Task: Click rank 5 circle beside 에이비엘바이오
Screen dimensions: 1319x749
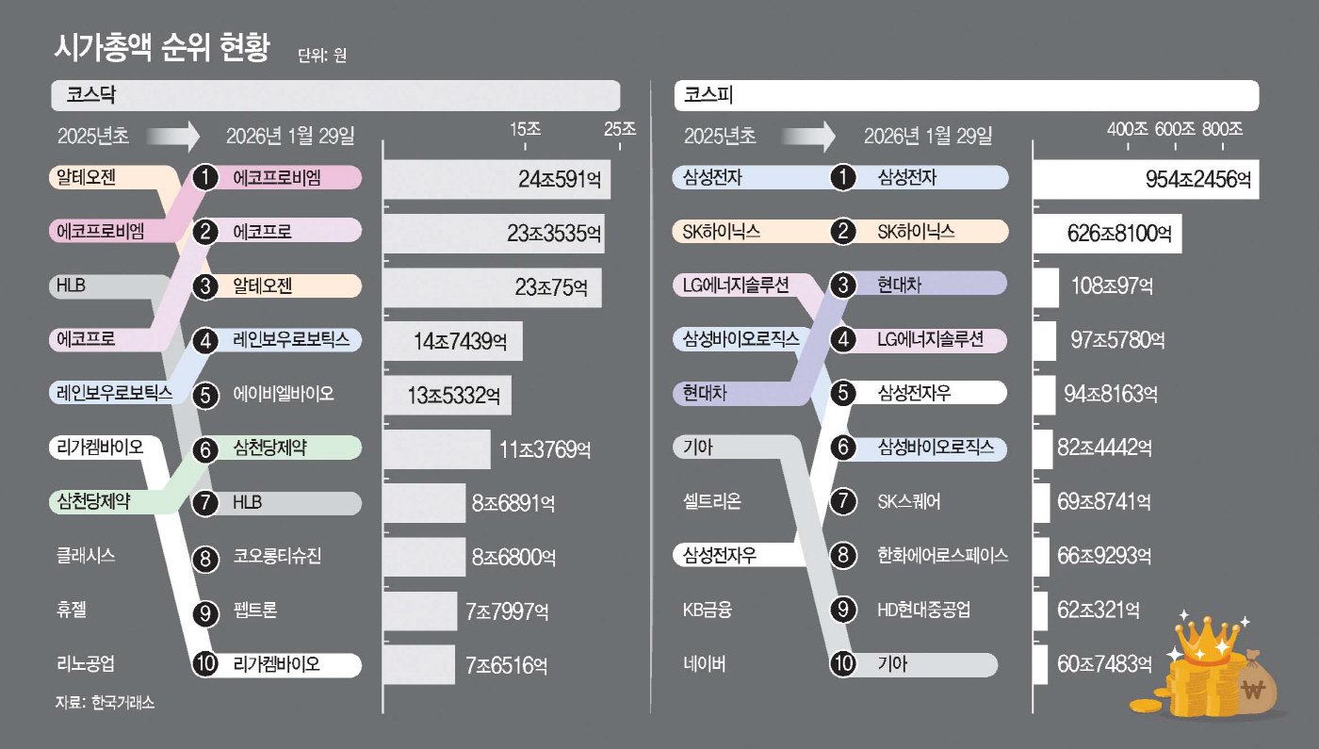Action: [x=204, y=394]
